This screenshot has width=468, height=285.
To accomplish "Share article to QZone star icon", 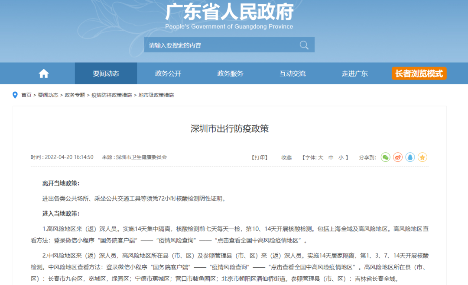I will (422, 157).
